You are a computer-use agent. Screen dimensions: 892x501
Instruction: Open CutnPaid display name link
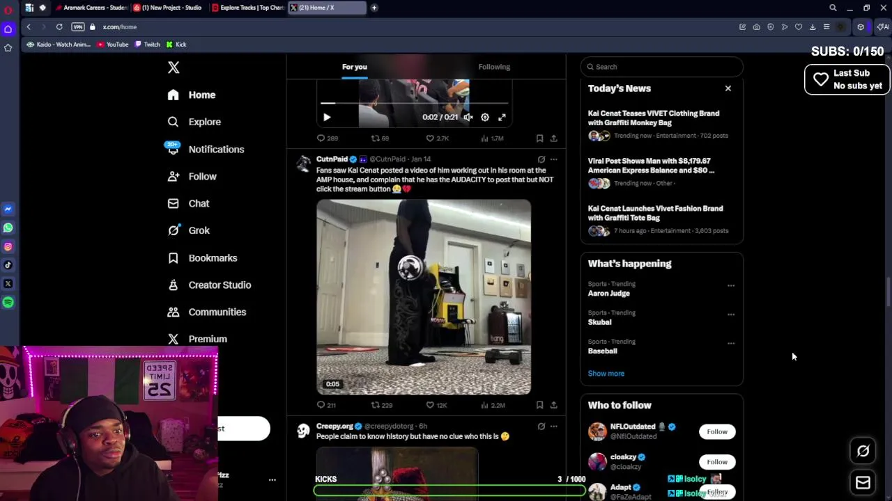point(332,159)
